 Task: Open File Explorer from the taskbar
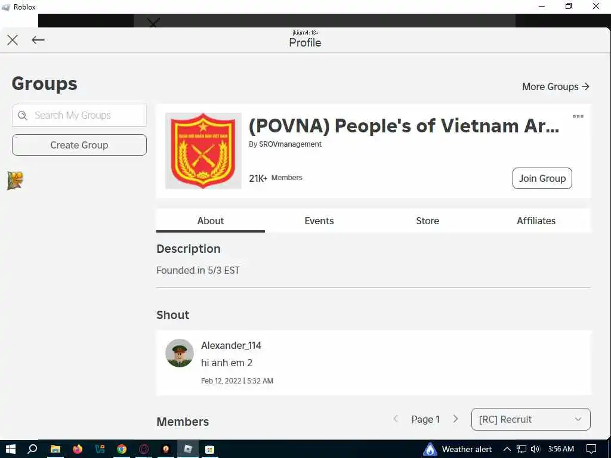[x=55, y=449]
